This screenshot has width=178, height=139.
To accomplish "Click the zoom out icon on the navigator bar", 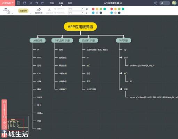I will tap(4, 117).
